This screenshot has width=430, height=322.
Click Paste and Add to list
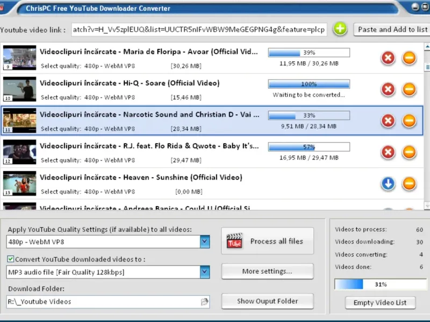392,30
